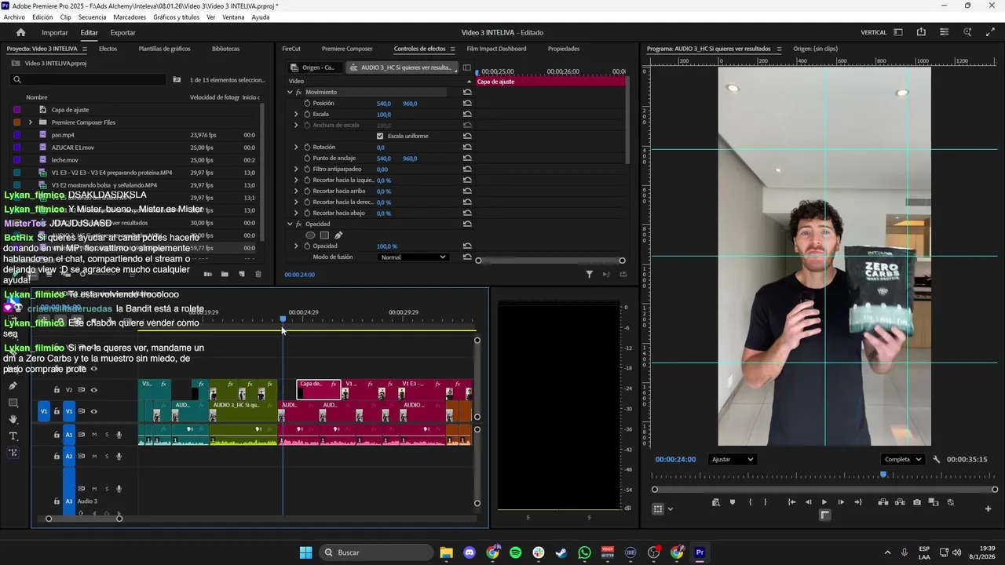Open the Program monitor button editor plus
The height and width of the screenshot is (565, 1005).
click(988, 508)
